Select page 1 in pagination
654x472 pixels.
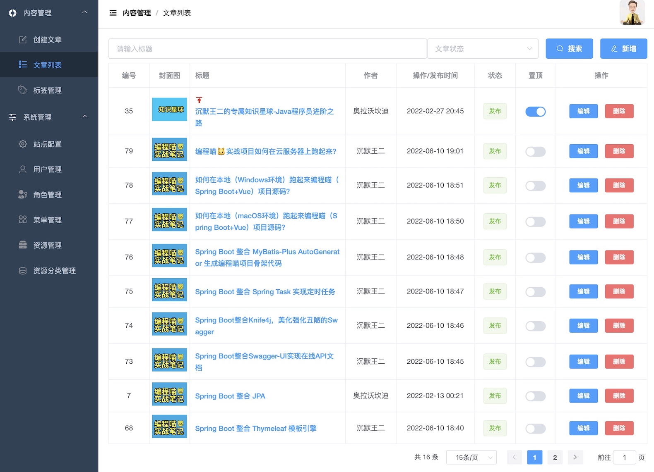coord(535,457)
